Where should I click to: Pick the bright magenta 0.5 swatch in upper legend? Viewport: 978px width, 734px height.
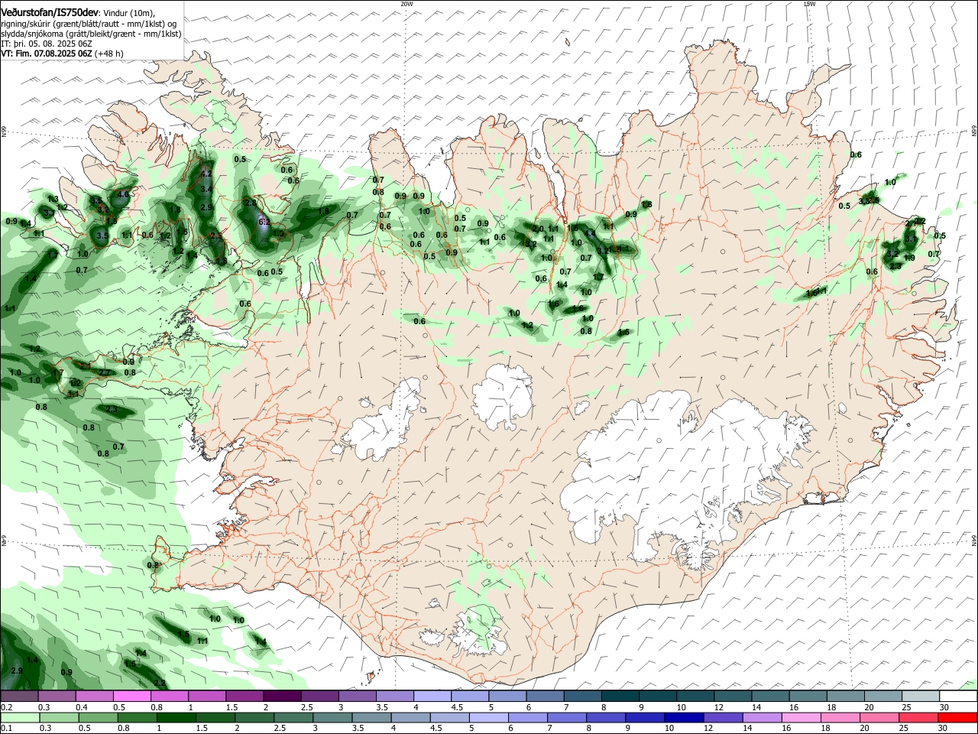131,697
